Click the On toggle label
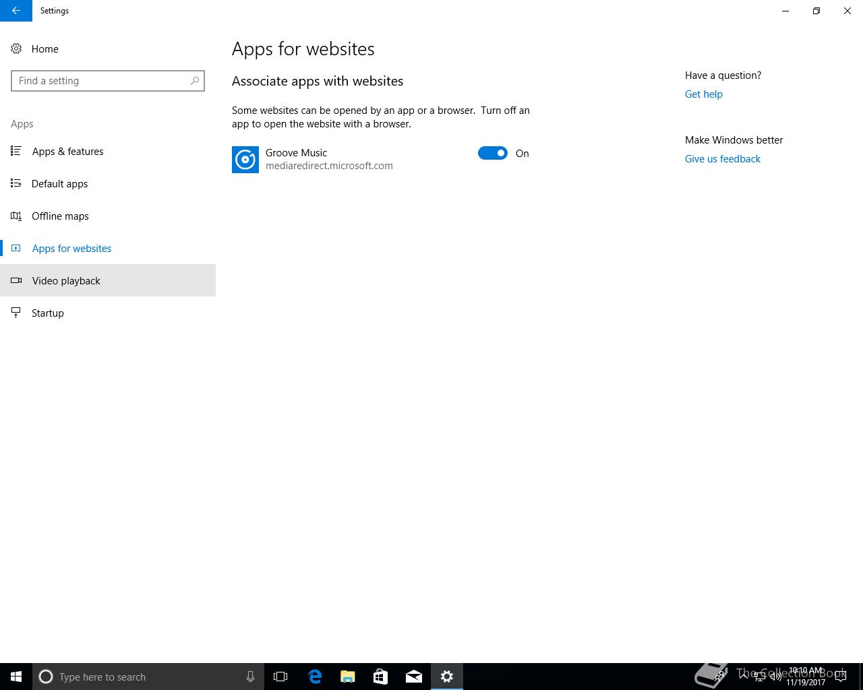The width and height of the screenshot is (863, 690). [523, 154]
